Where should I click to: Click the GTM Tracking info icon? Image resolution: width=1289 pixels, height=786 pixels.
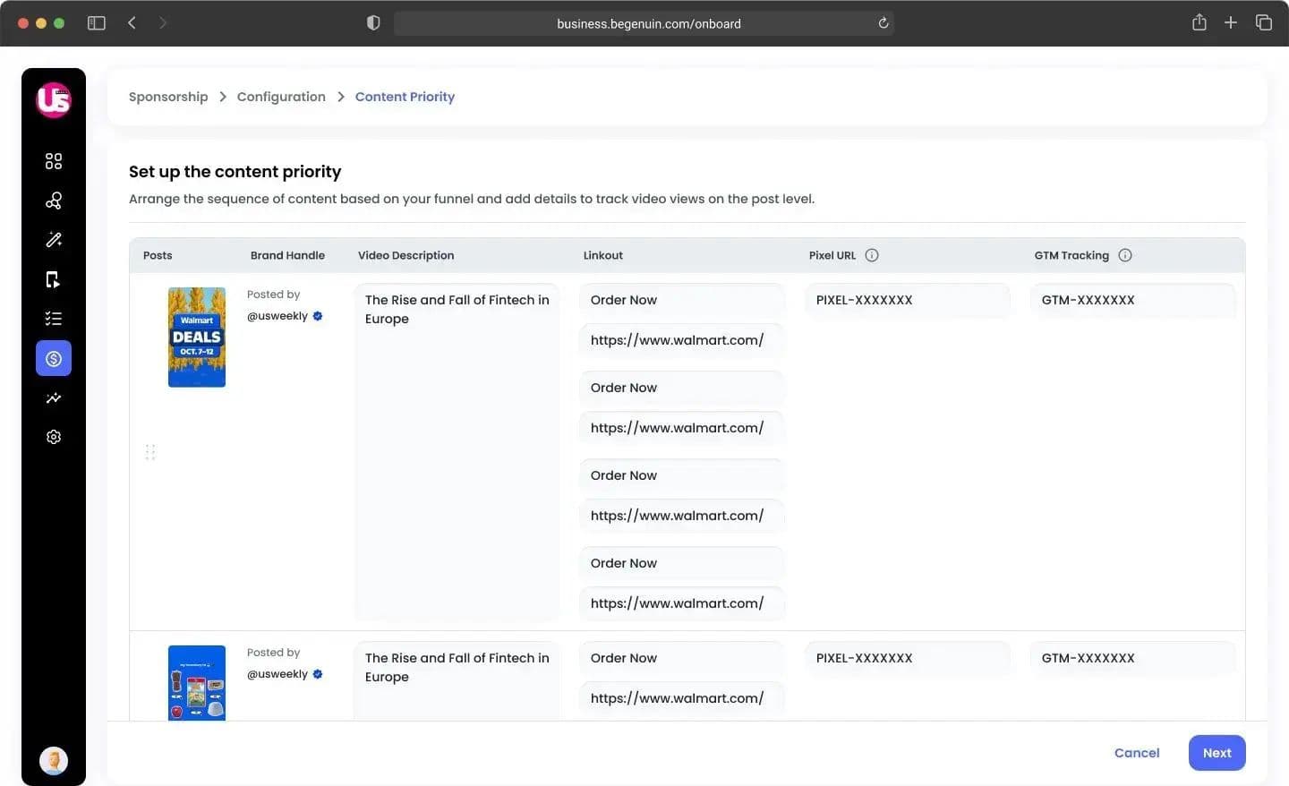(x=1125, y=255)
